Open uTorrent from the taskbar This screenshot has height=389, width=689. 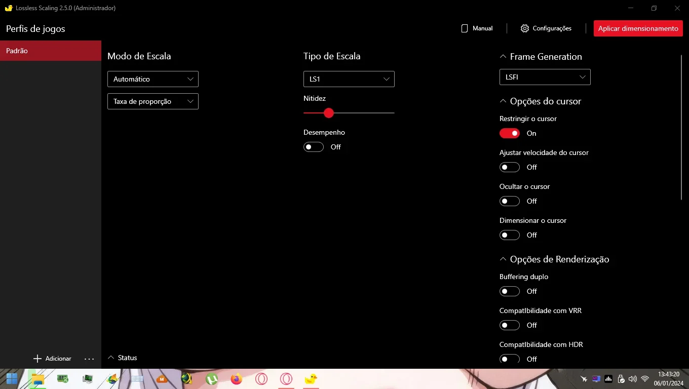click(x=212, y=379)
